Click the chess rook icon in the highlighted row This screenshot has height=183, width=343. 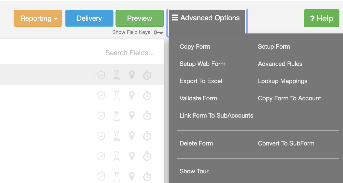(117, 75)
